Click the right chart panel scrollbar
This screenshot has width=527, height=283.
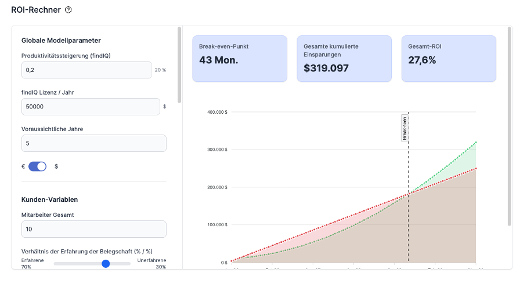509,126
